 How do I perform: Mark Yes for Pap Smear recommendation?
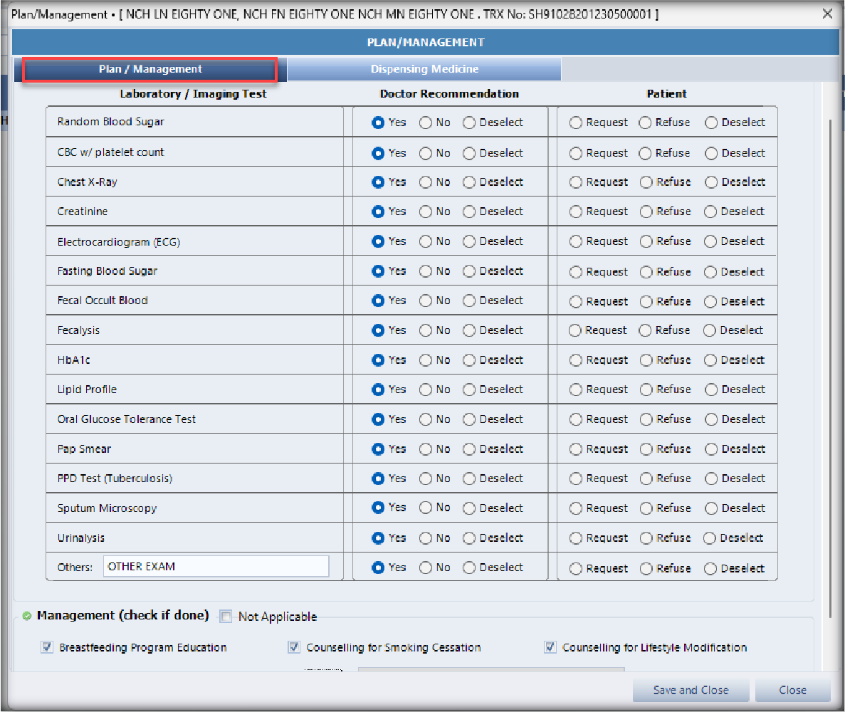click(379, 449)
